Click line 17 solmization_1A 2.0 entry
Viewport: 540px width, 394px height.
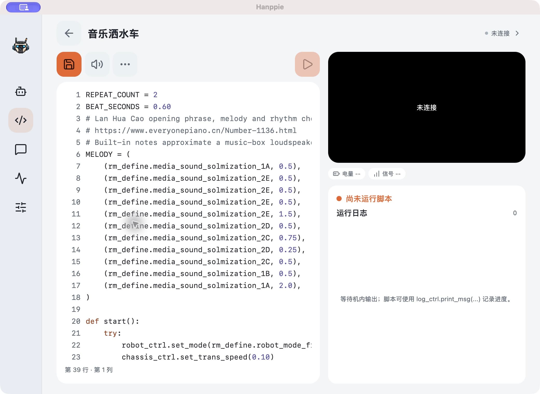coord(202,286)
